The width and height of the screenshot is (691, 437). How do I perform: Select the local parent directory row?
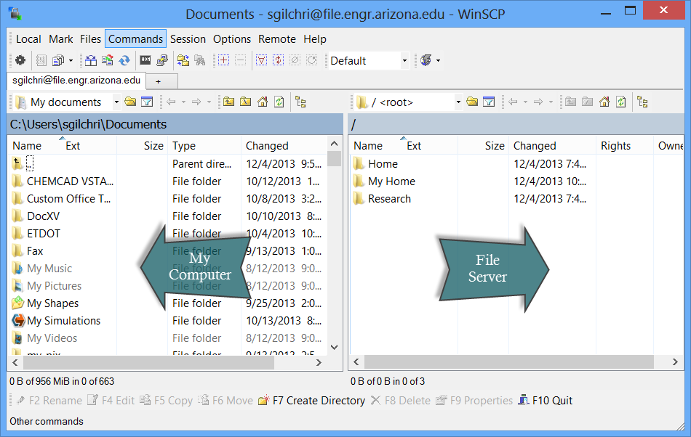167,163
